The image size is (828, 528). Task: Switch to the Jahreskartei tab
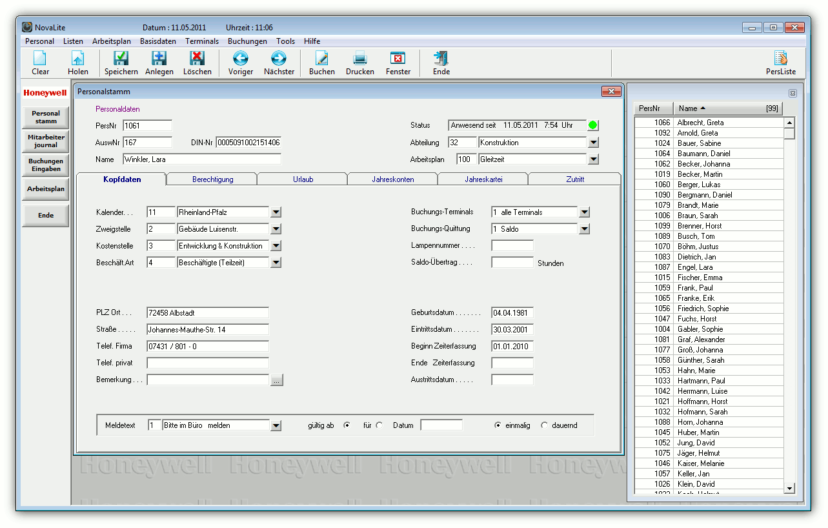click(483, 179)
